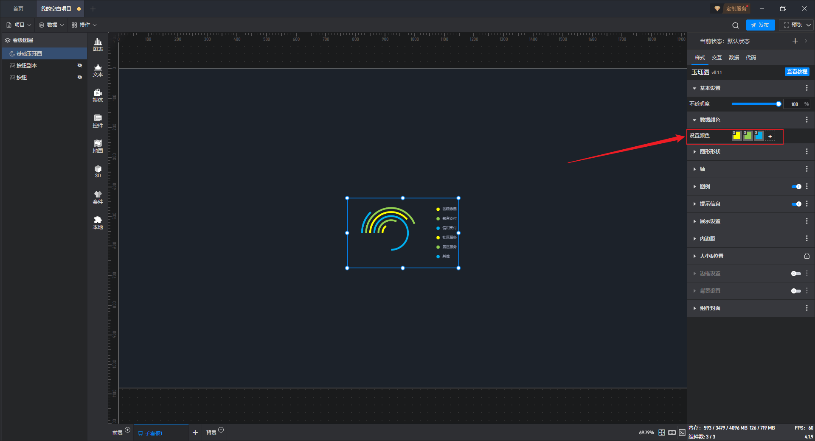Open 组件封面 more options menu
Screen dimensions: 815x441
pos(807,308)
